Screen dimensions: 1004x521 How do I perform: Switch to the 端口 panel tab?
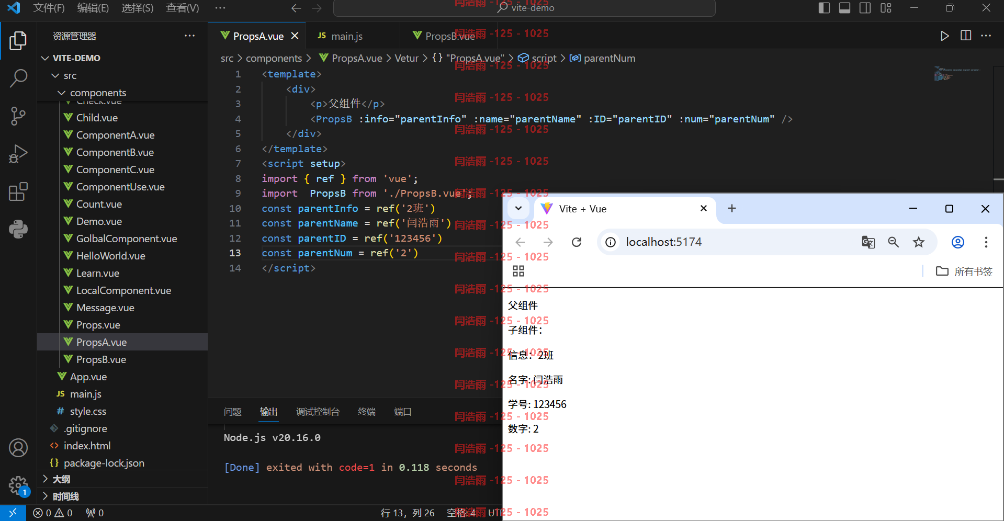click(x=402, y=412)
